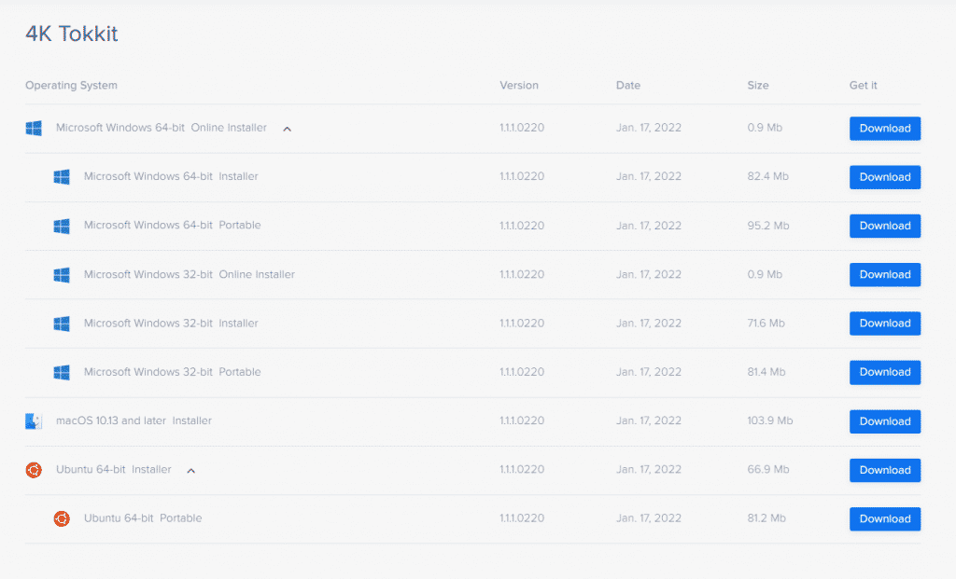The image size is (956, 579).
Task: Collapse the Ubuntu 64-bit Installer list
Action: click(x=190, y=471)
